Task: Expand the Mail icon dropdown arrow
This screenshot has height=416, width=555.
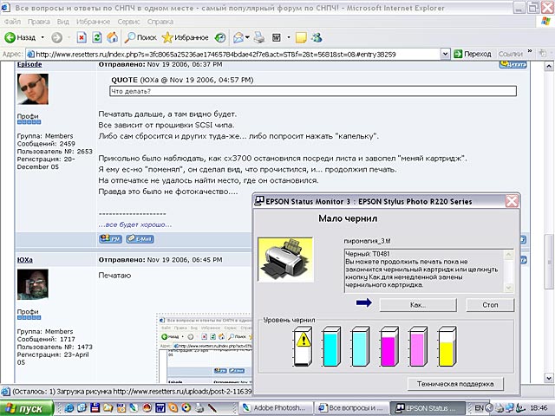Action: tap(247, 37)
